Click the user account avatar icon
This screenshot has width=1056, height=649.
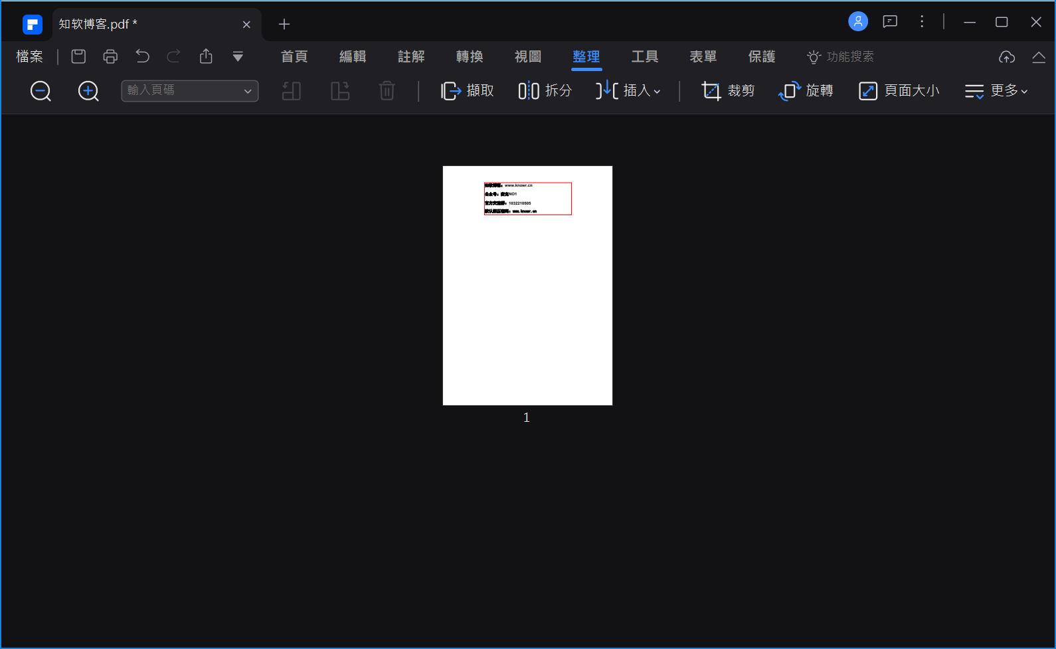pos(858,22)
